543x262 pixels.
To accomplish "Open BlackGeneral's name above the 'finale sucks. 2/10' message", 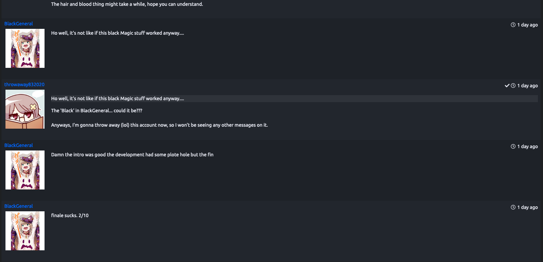I will click(x=19, y=206).
